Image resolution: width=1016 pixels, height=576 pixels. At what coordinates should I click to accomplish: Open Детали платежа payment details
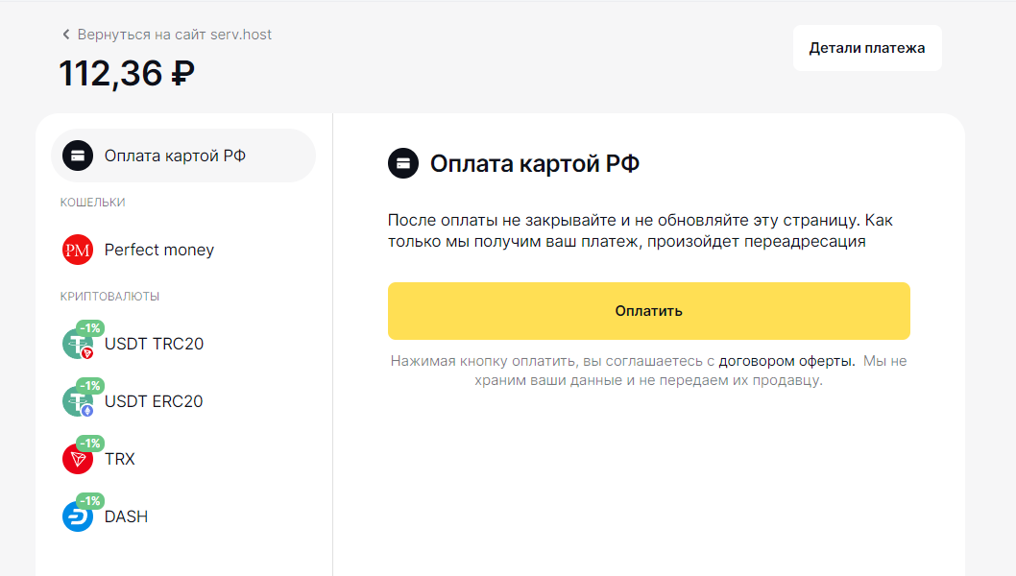click(866, 48)
